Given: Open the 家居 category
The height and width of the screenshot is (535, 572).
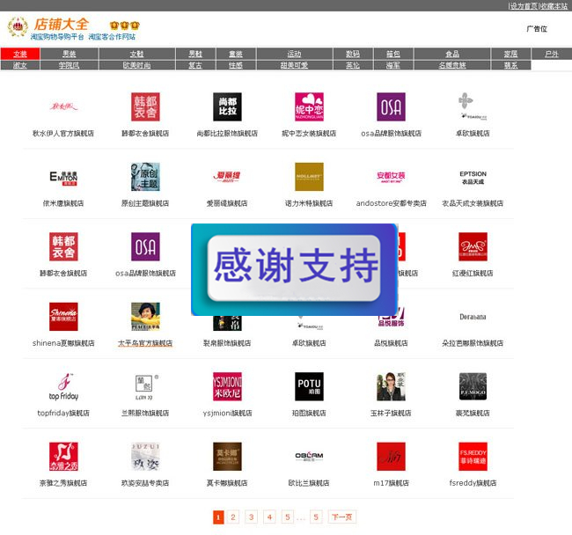Looking at the screenshot, I should (x=510, y=54).
